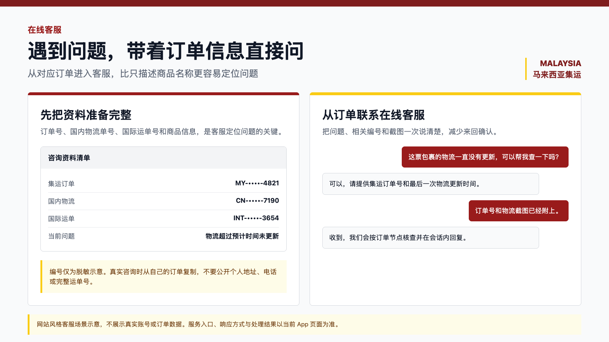
Task: Click the subtitle beginning 从对应订单进入客服
Action: [x=143, y=73]
